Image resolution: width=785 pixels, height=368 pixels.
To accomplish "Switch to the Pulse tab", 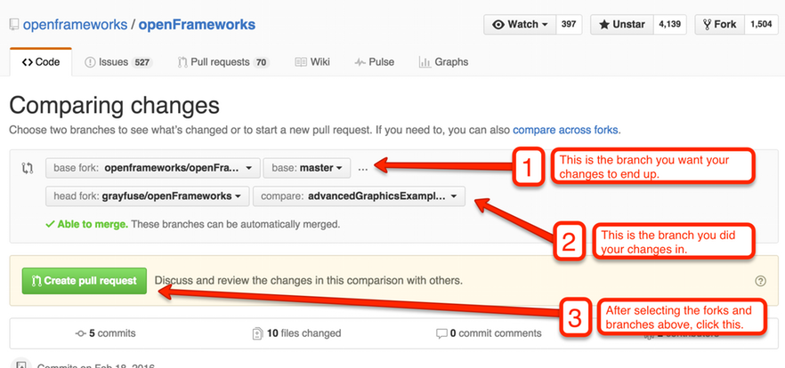I will pos(374,62).
